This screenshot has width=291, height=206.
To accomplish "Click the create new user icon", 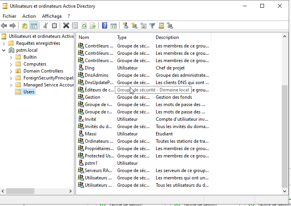I will point(125,26).
